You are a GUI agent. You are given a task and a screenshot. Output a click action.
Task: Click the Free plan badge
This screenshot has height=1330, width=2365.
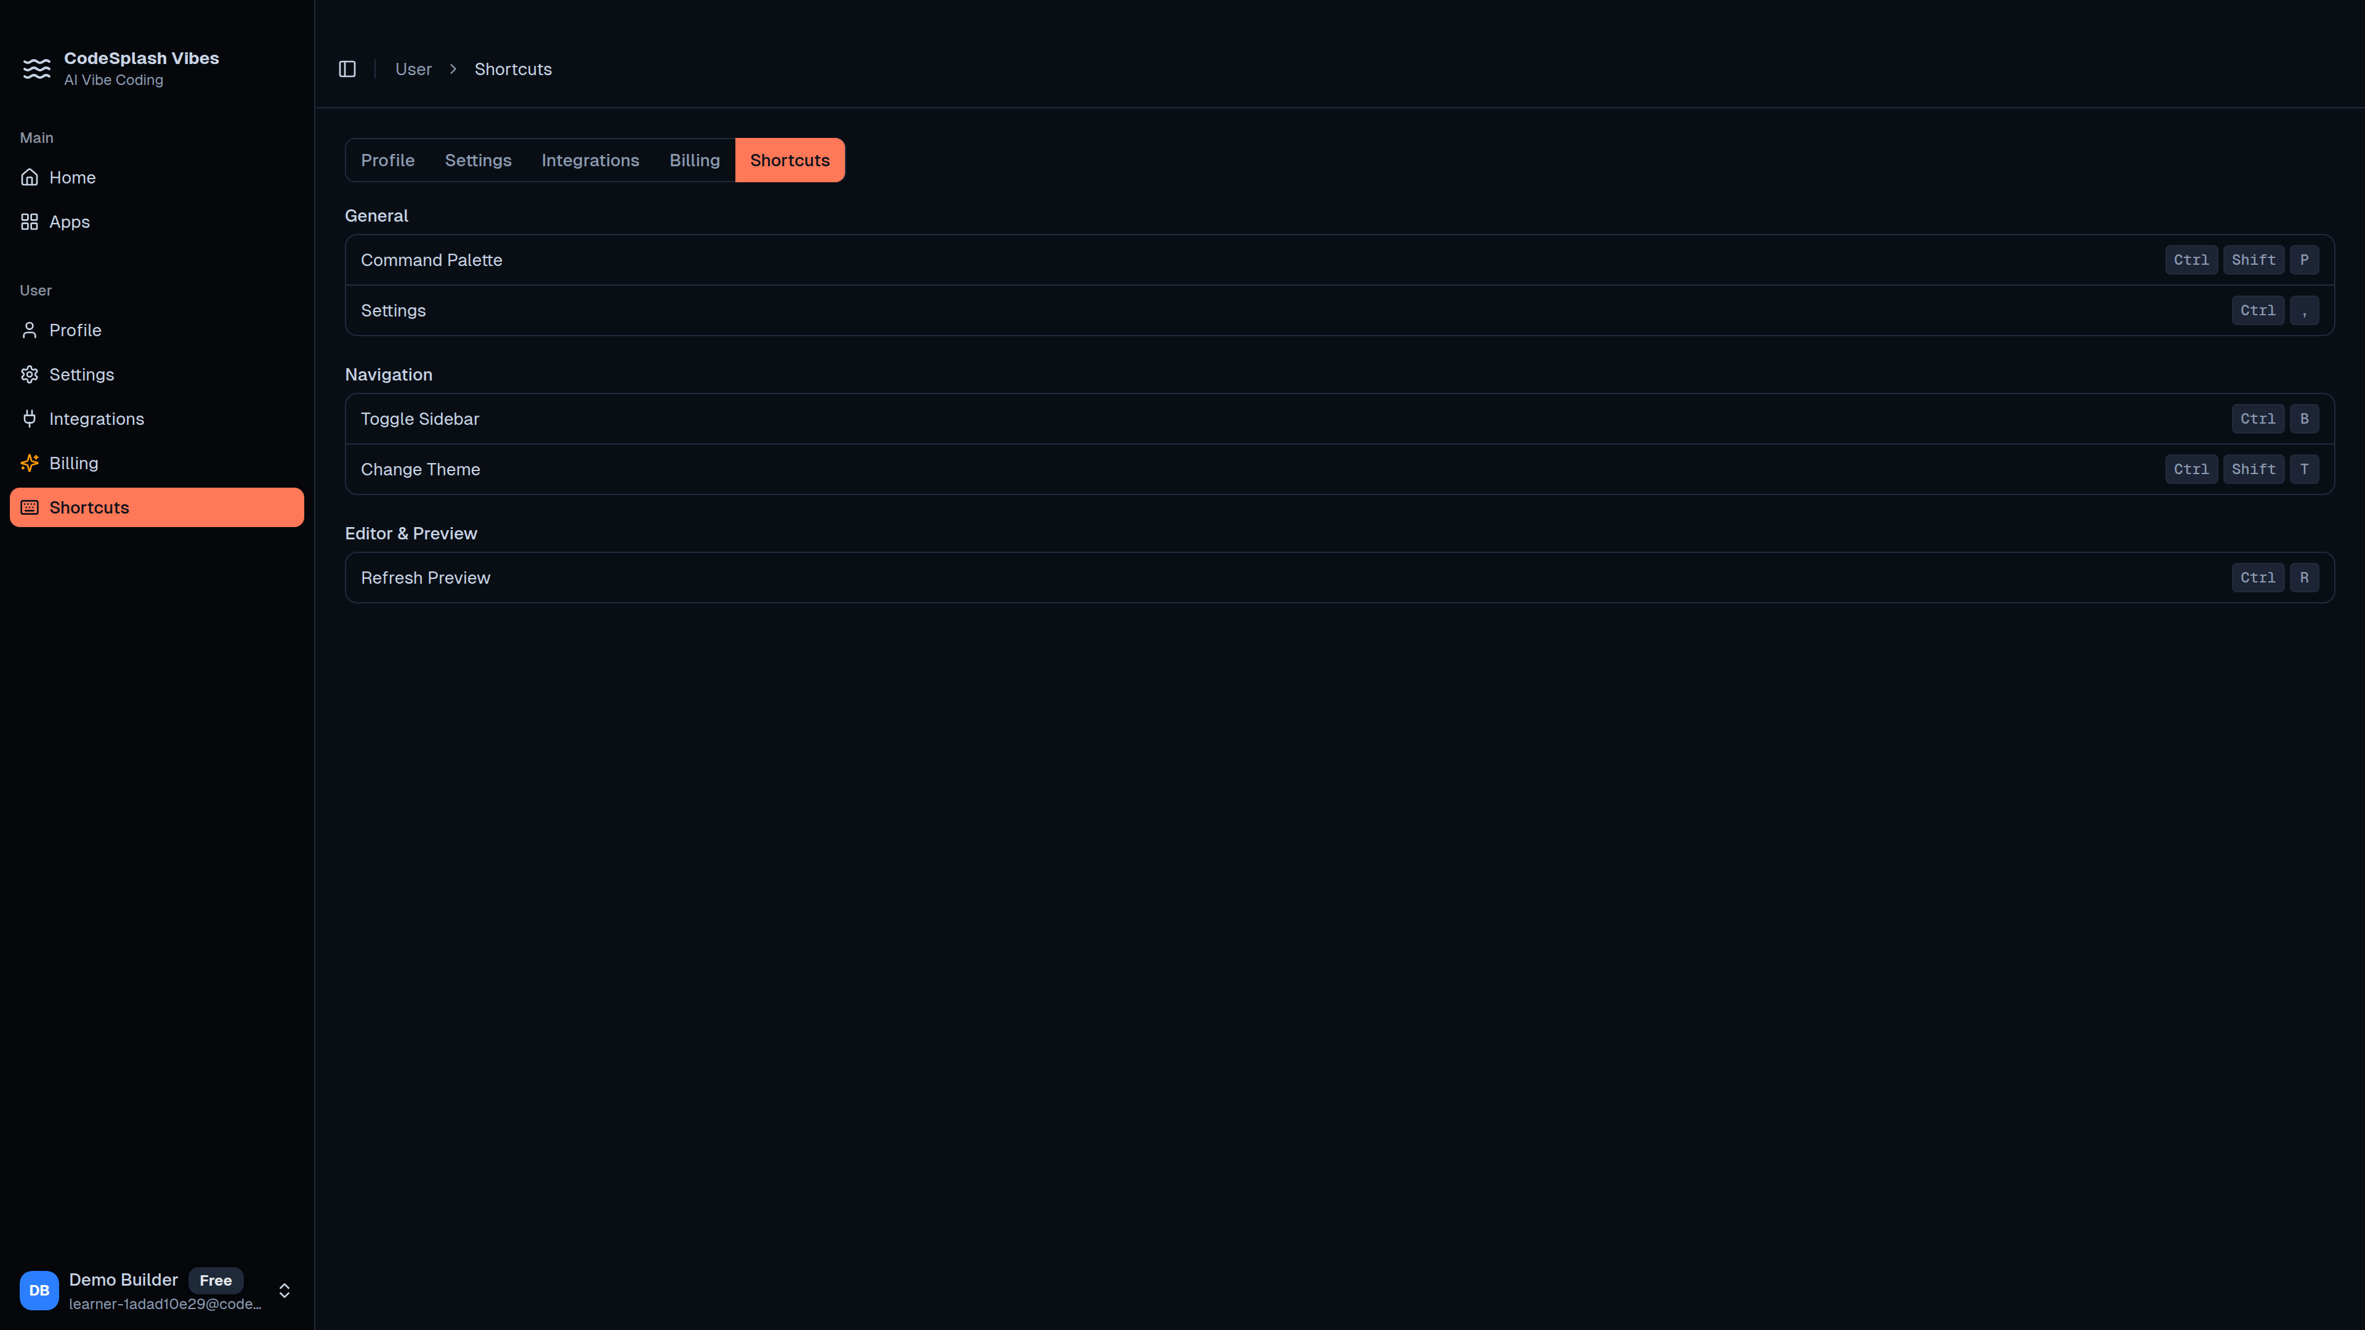click(x=216, y=1281)
